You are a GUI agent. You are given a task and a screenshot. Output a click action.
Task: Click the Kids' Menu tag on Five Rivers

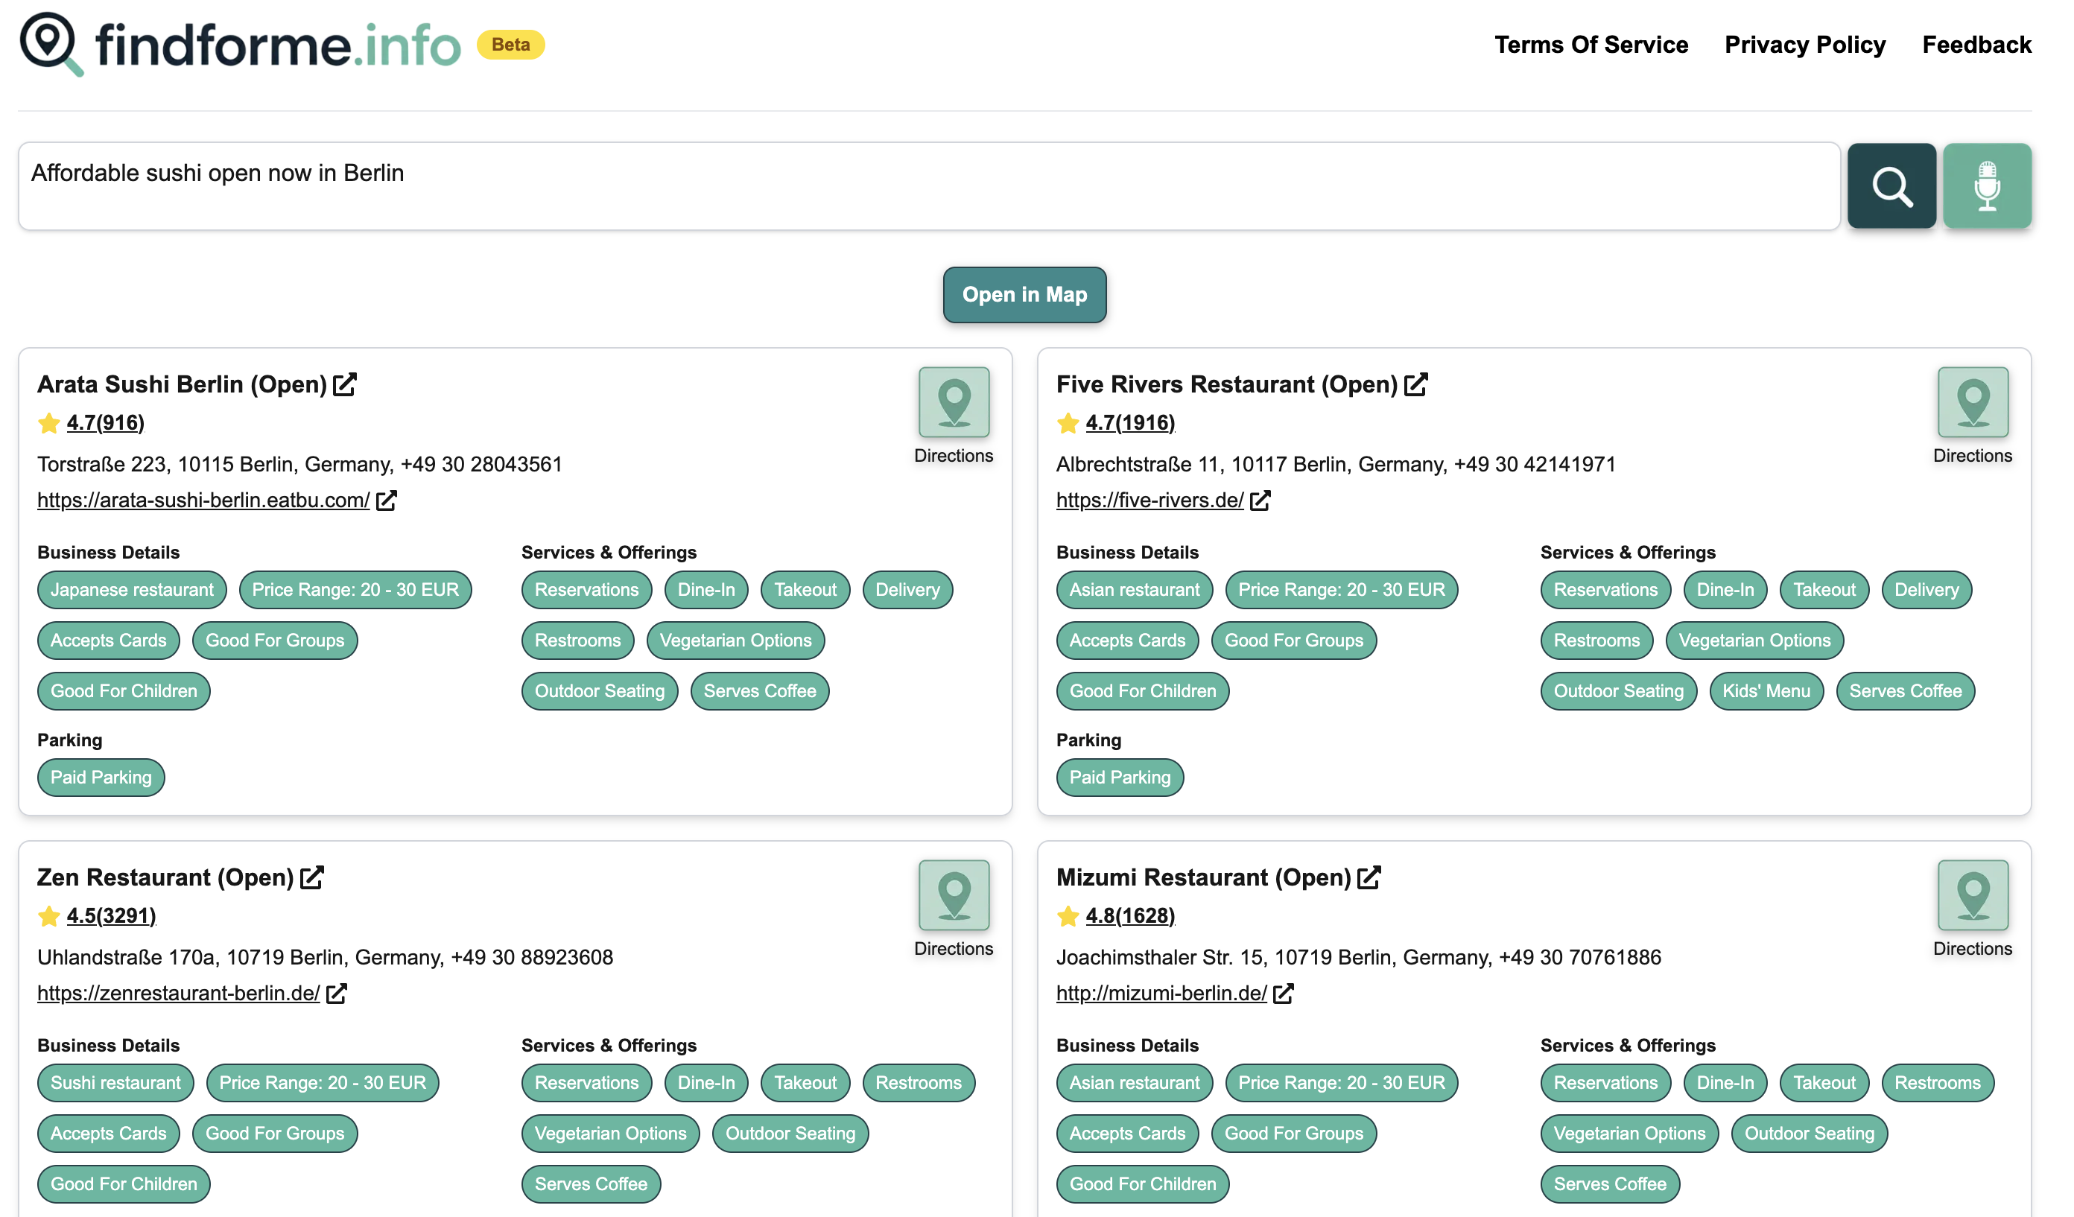click(1766, 691)
